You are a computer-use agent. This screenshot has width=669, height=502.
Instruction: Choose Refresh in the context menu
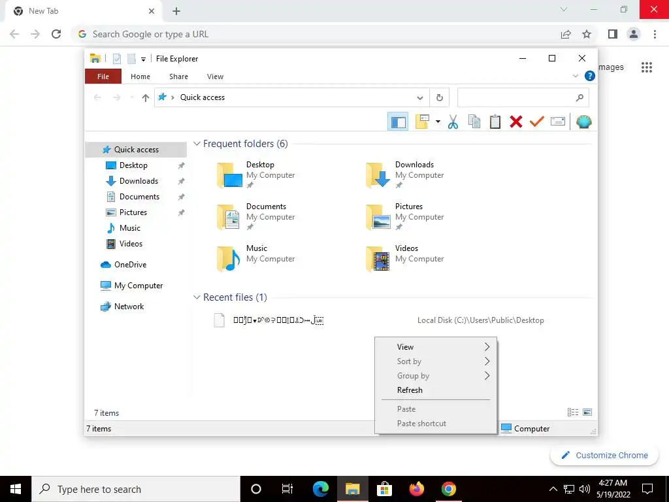pos(436,390)
